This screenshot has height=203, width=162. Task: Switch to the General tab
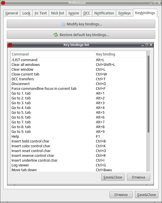12,13
